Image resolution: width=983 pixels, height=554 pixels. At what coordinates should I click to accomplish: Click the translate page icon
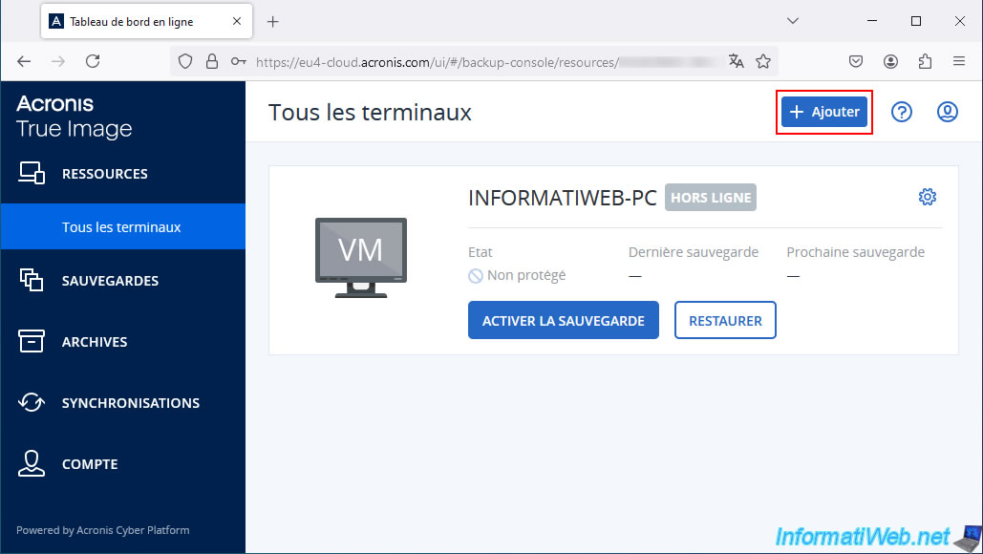(x=736, y=61)
